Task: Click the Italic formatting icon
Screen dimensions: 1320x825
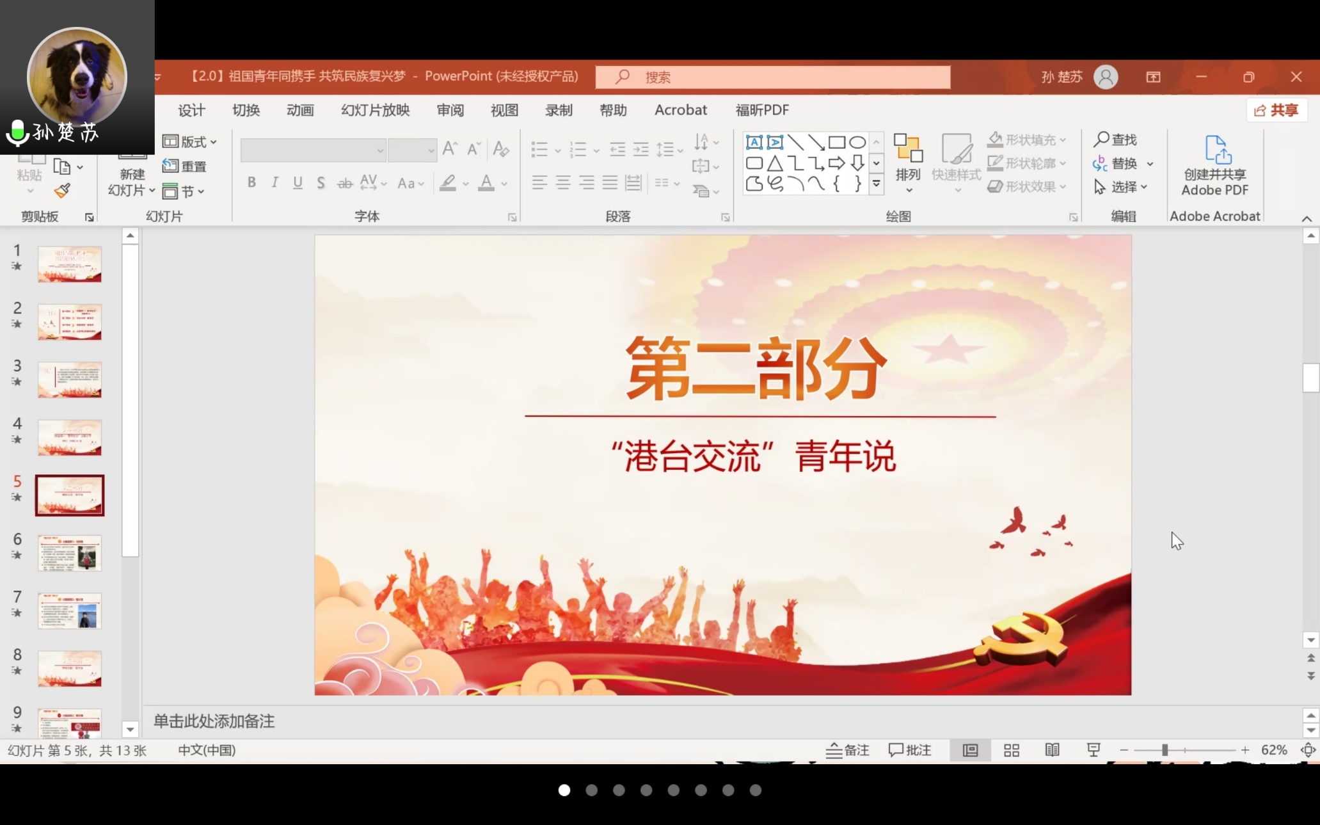Action: [x=274, y=183]
